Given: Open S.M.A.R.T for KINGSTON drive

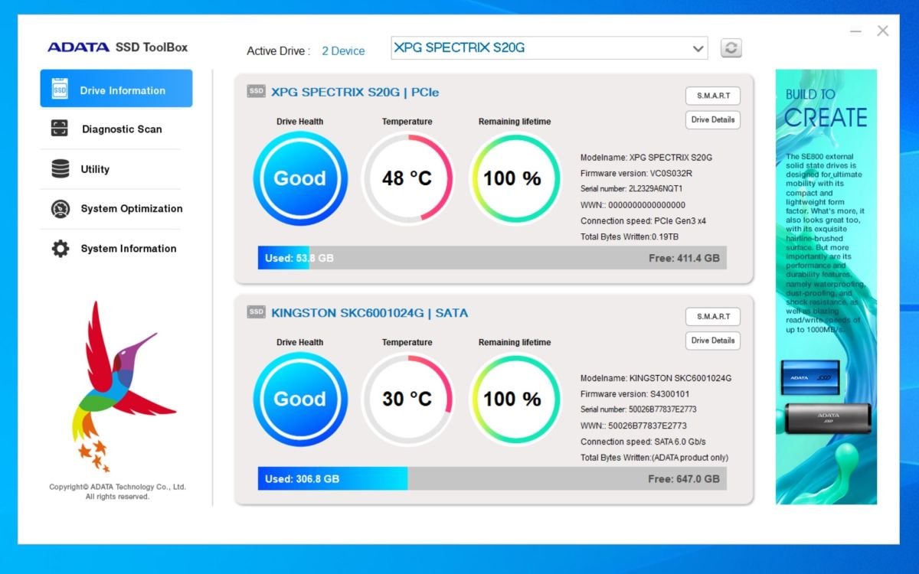Looking at the screenshot, I should 712,316.
